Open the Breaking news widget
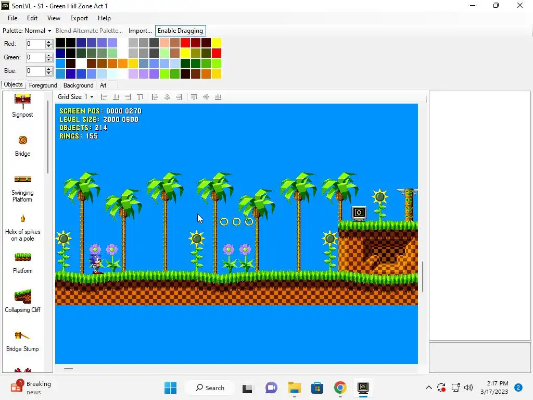 coord(31,387)
